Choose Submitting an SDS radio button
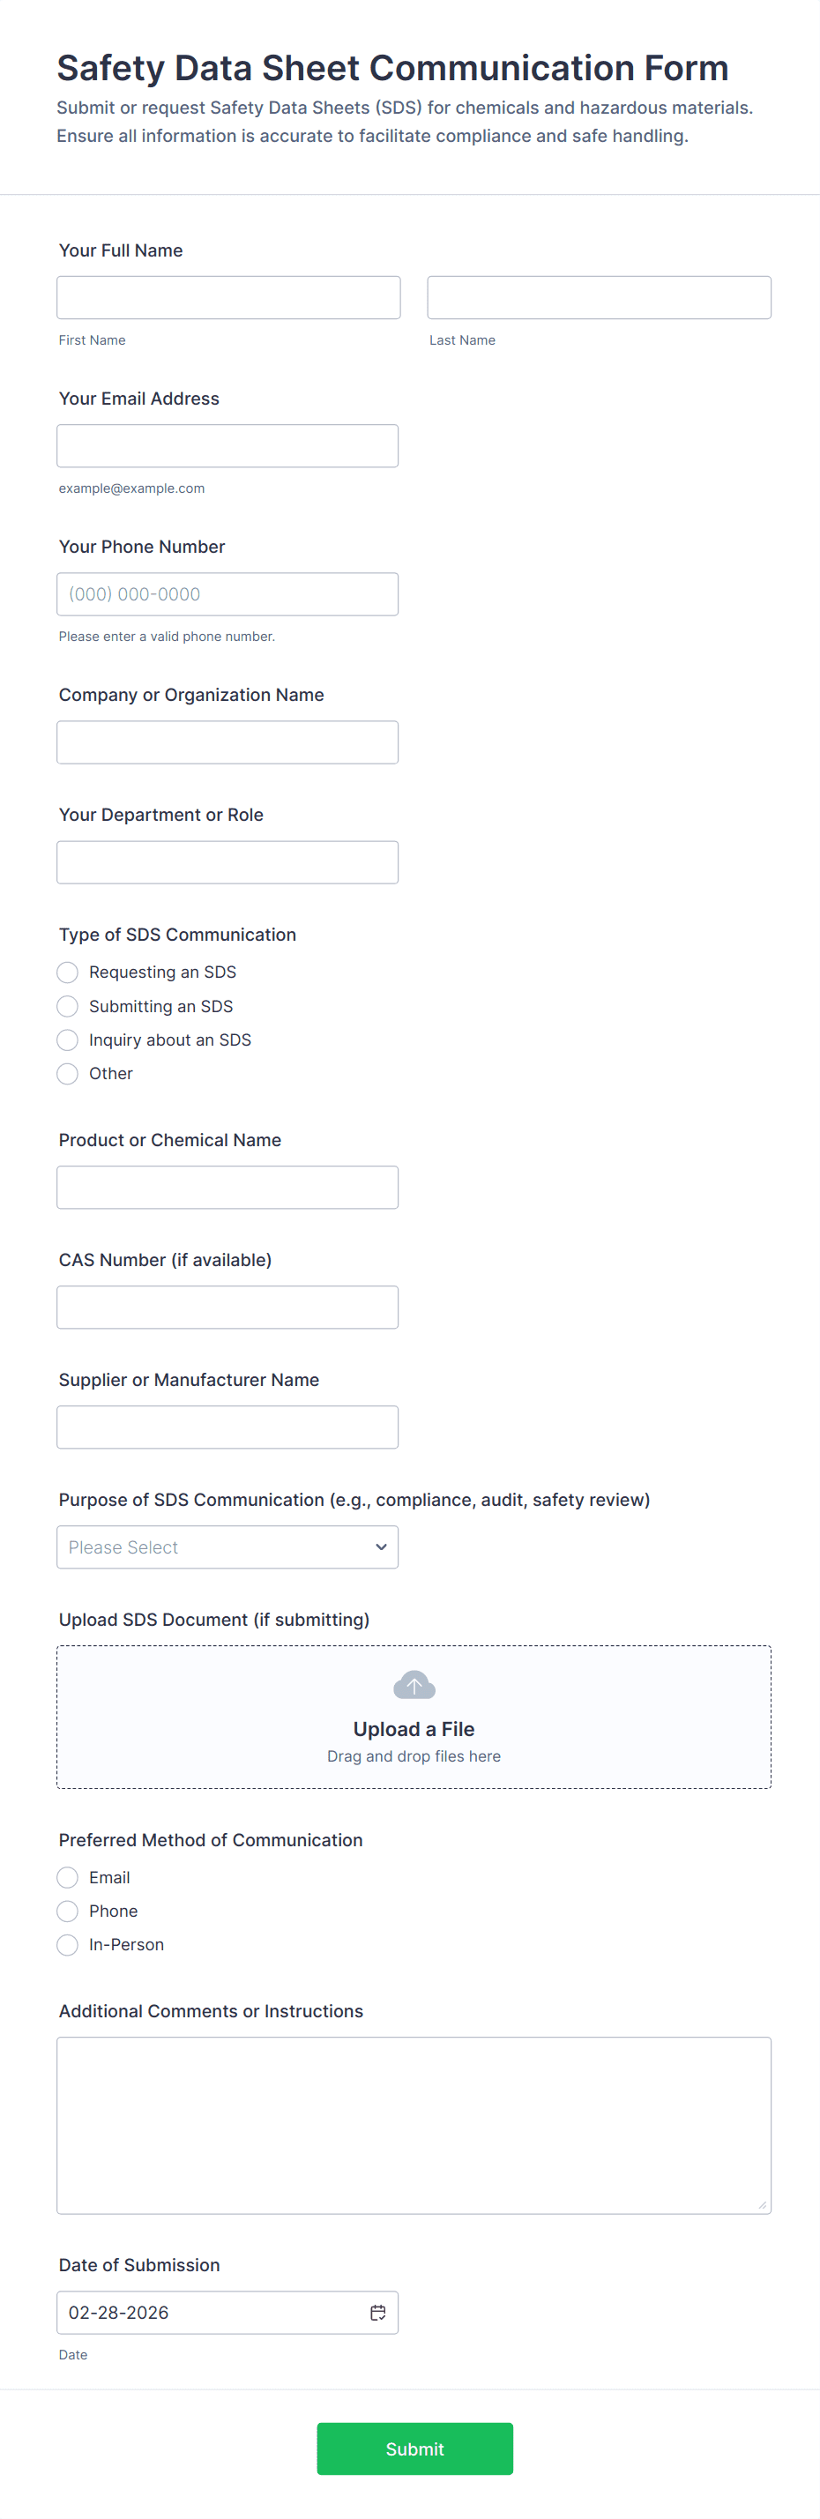 tap(67, 1006)
